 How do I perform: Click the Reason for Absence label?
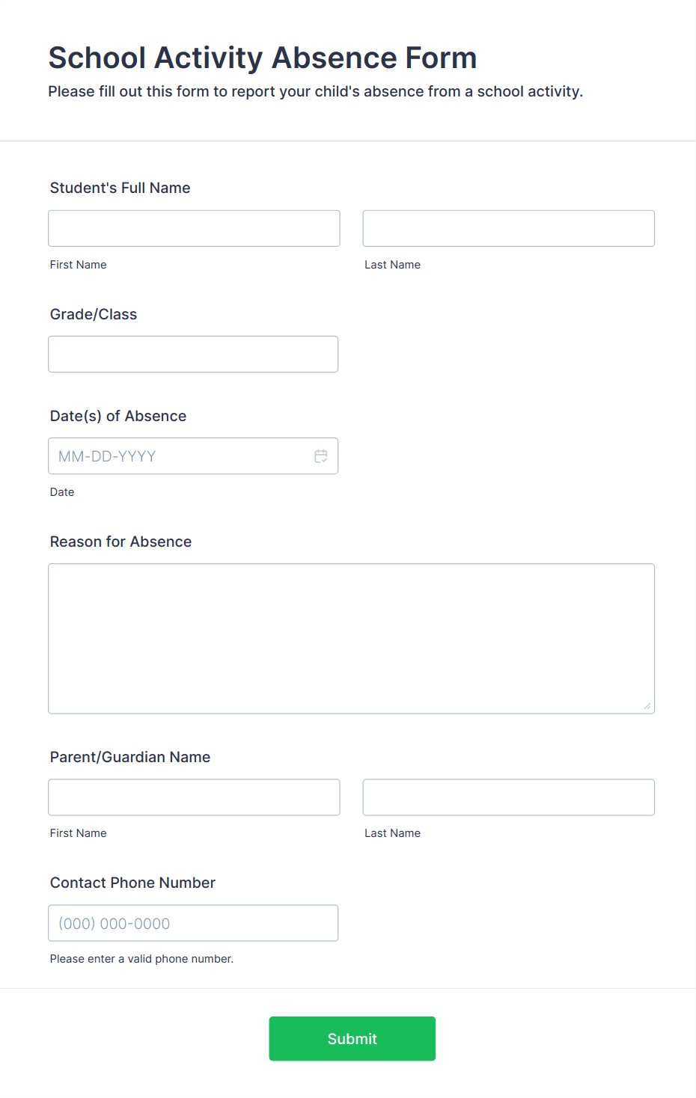click(x=120, y=542)
